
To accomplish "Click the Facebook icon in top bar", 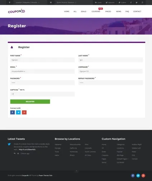I will tap(131, 2).
